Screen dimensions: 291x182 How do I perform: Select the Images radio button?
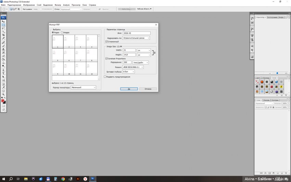click(62, 32)
